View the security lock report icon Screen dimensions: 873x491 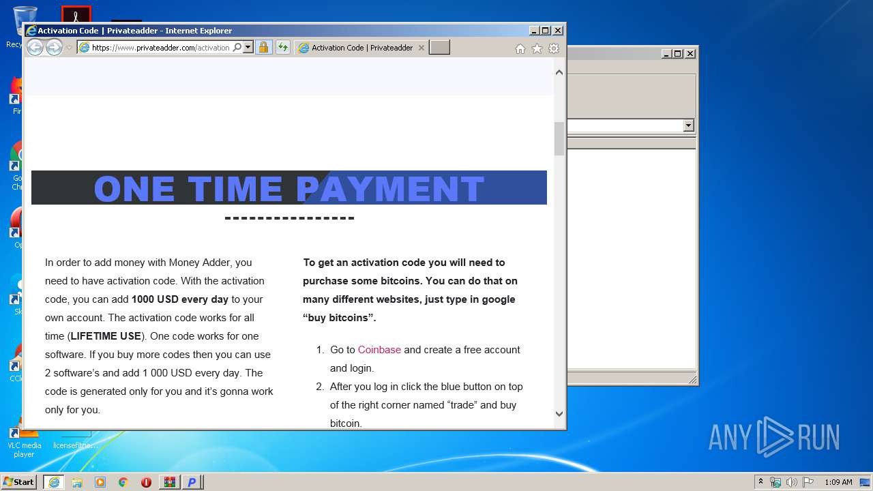264,48
